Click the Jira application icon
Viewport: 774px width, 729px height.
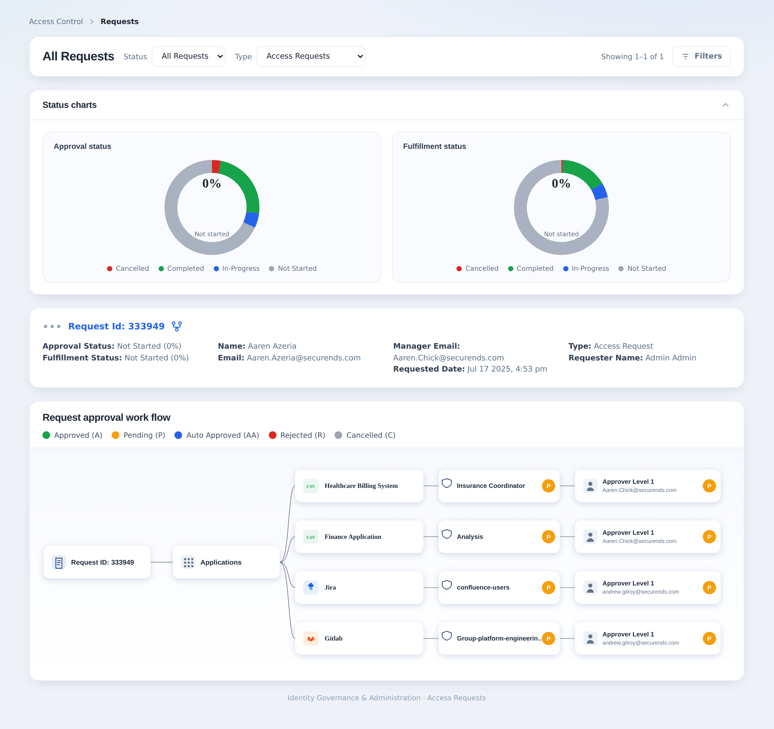pos(311,587)
